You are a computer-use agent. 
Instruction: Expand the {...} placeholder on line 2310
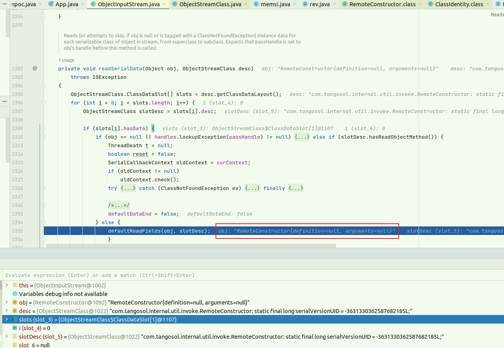click(301, 137)
